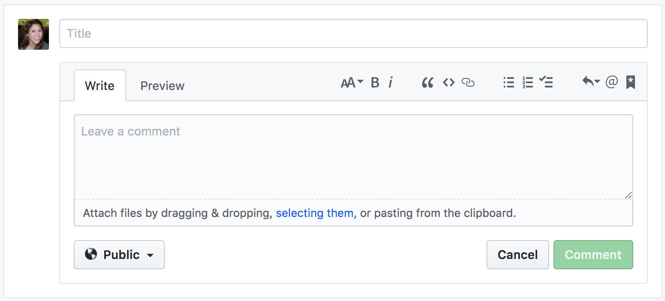Add a hyperlink
Screen dimensions: 665x301
point(468,82)
